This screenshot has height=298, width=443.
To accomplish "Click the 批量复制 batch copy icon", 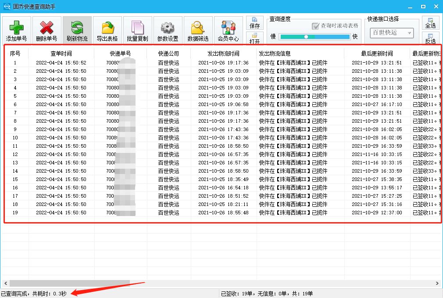I will (x=137, y=29).
